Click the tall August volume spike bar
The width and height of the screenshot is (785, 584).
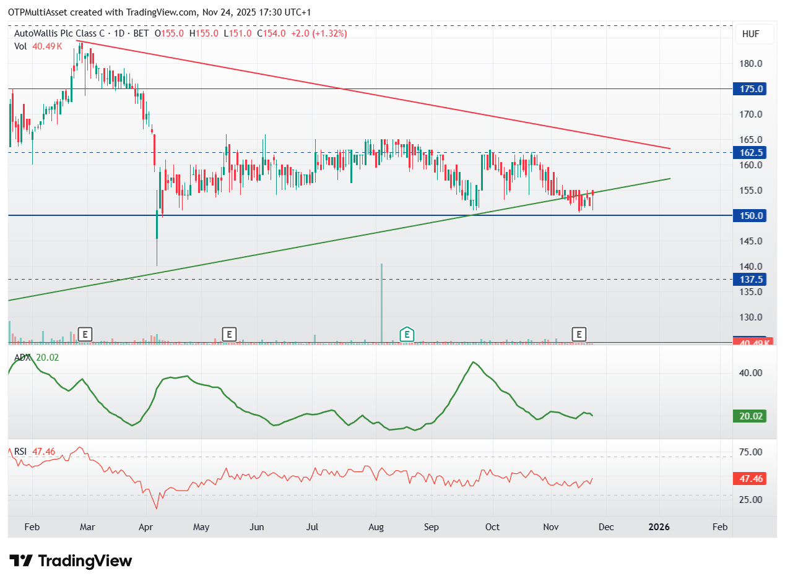pyautogui.click(x=381, y=303)
